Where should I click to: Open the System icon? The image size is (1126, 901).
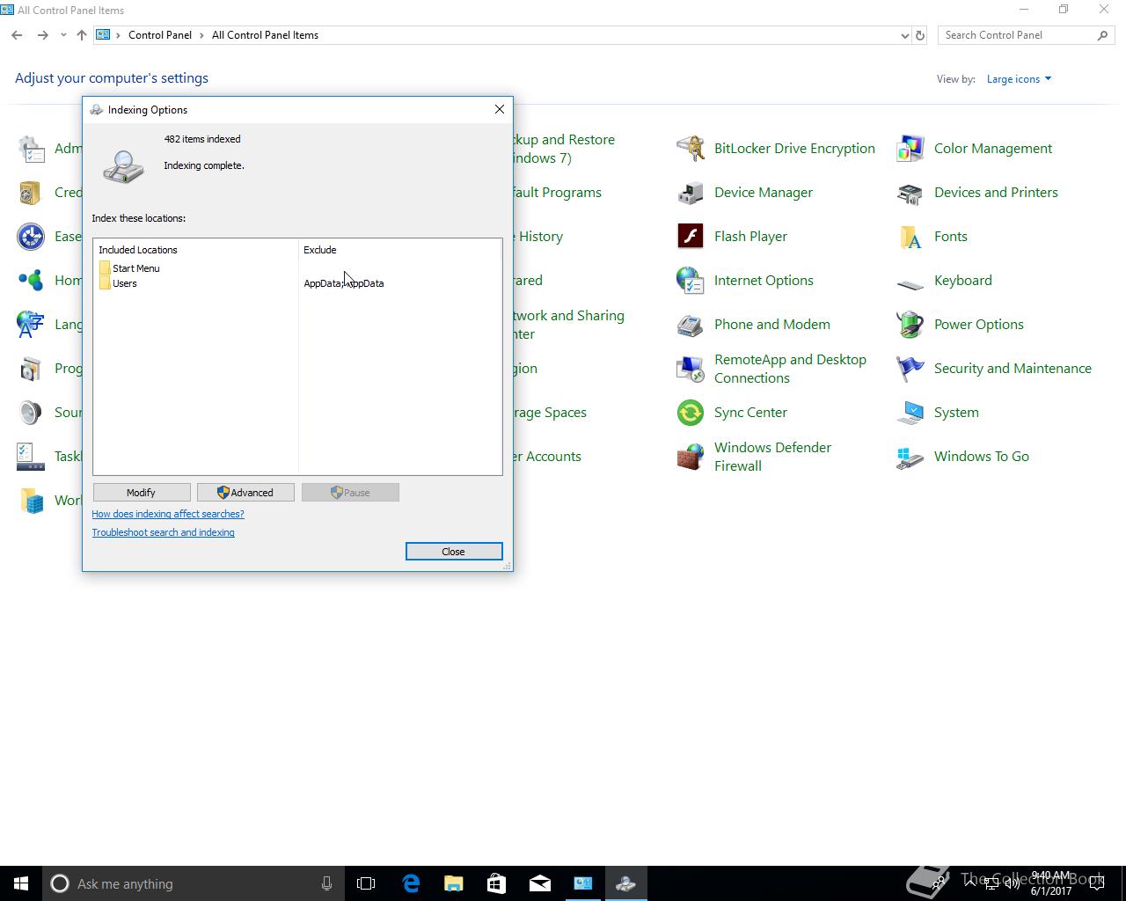[910, 413]
